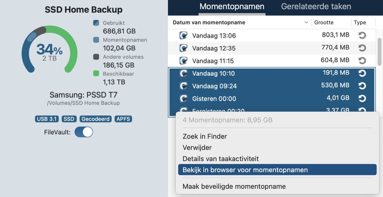Click restore type icon for Vandaag 09:24
This screenshot has width=383, height=197.
(x=362, y=86)
